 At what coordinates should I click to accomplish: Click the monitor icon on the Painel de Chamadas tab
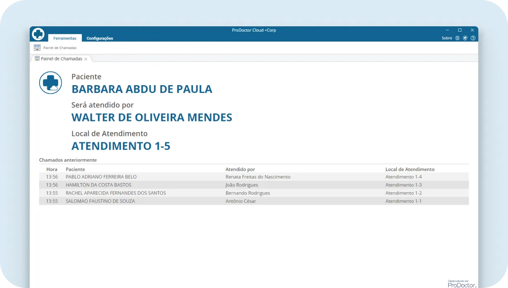pos(38,58)
